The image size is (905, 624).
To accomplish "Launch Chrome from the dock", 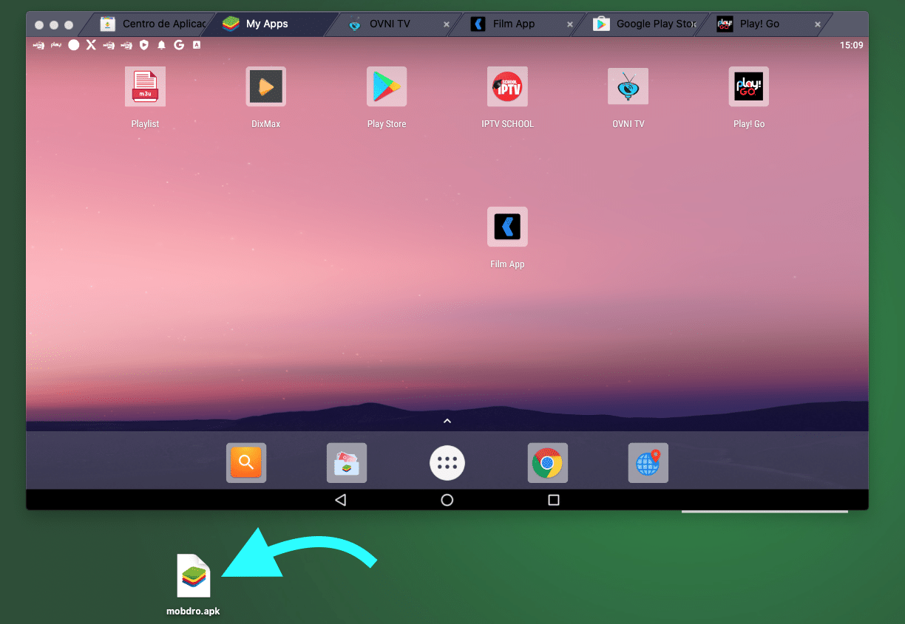I will pyautogui.click(x=548, y=463).
